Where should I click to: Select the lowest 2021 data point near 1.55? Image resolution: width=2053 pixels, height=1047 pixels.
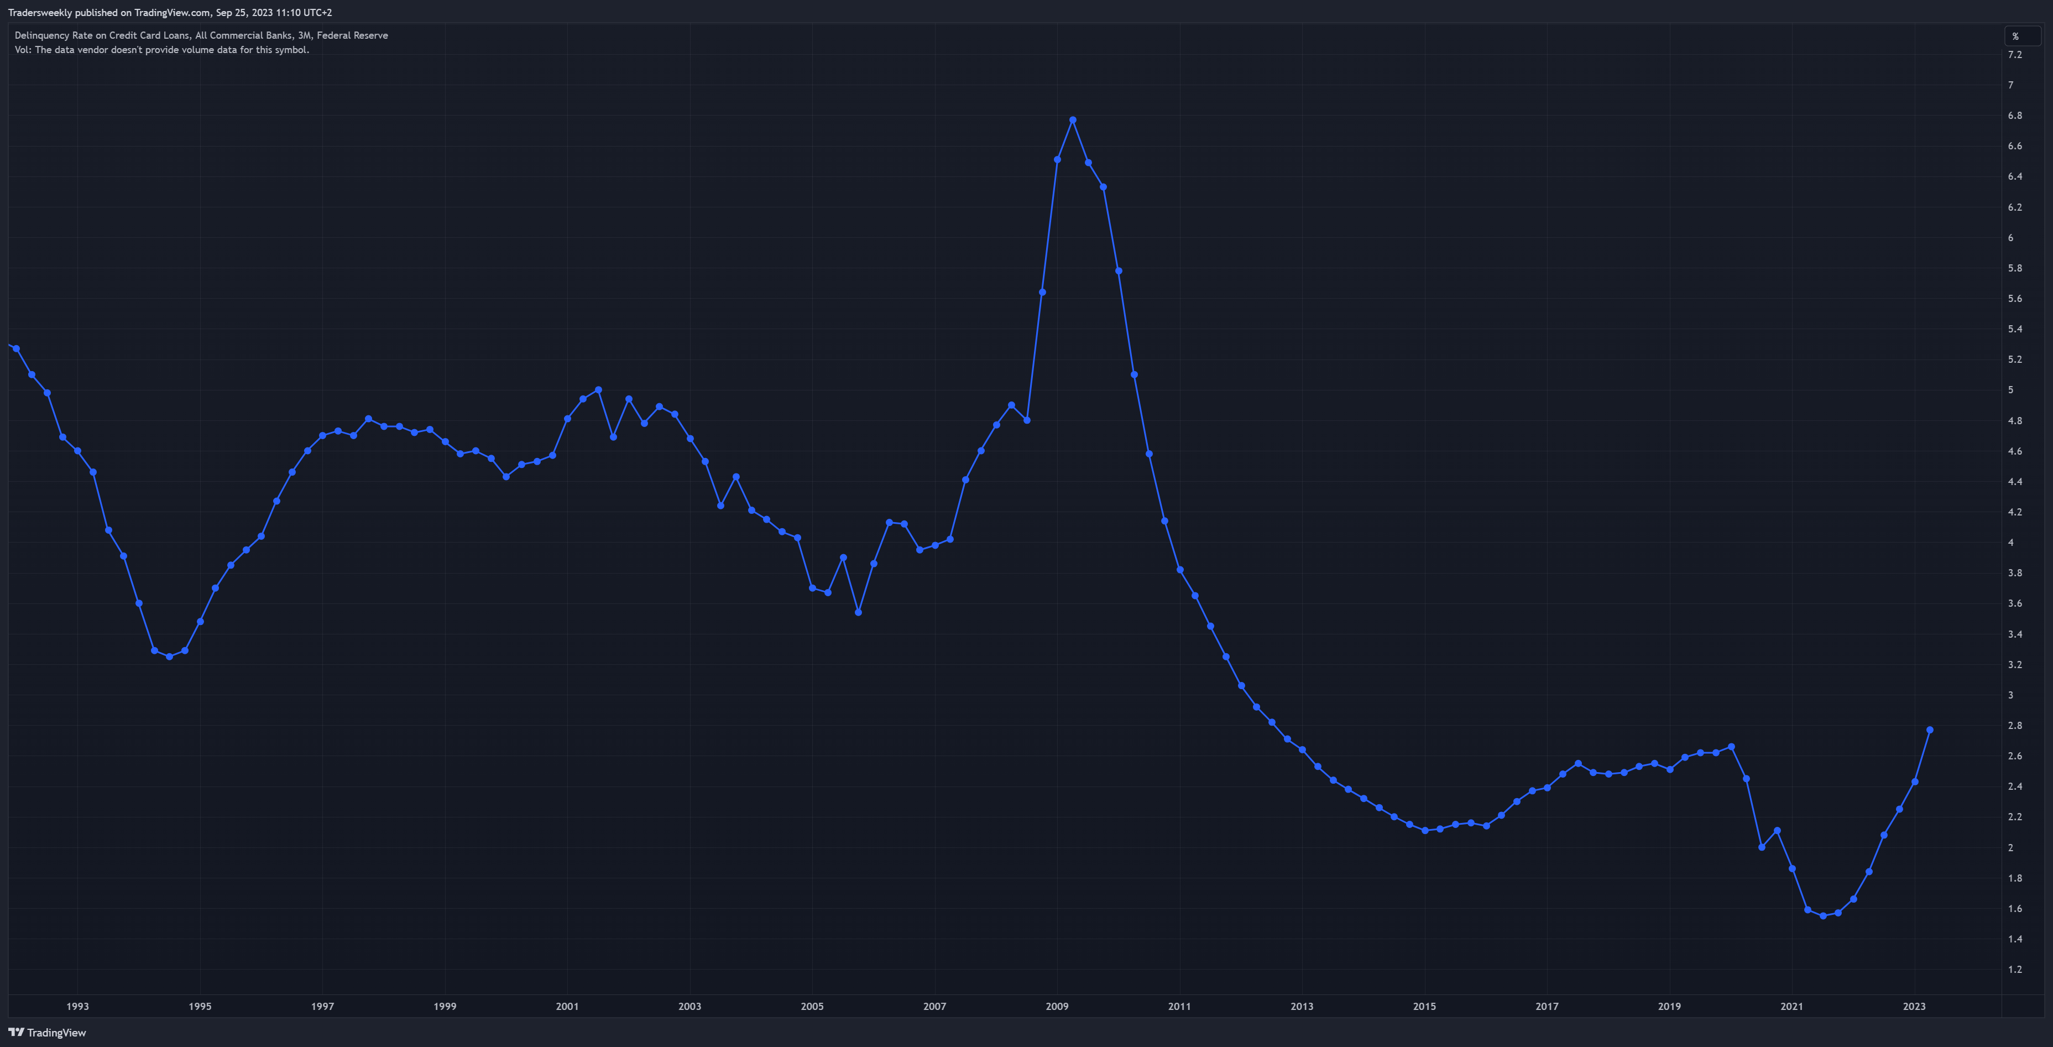coord(1822,915)
